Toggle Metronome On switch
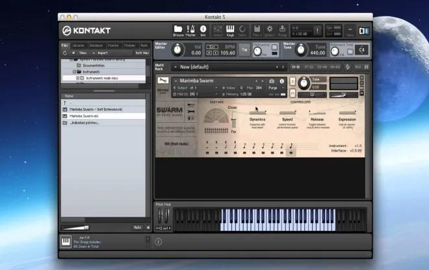Screen dimensions: 429x270 (x=274, y=47)
